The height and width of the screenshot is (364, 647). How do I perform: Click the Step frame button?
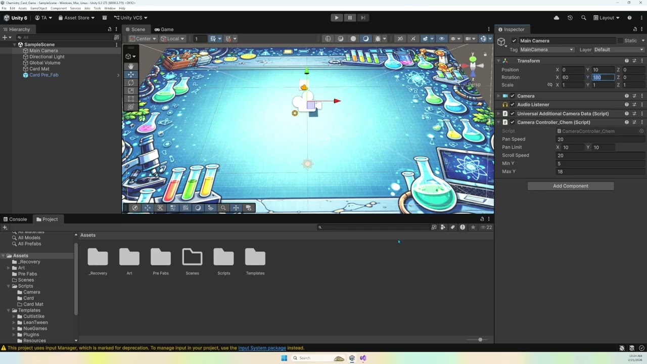pyautogui.click(x=363, y=18)
